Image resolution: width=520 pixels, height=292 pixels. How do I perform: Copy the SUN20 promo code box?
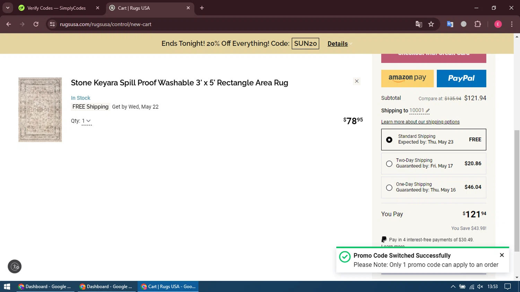[305, 44]
